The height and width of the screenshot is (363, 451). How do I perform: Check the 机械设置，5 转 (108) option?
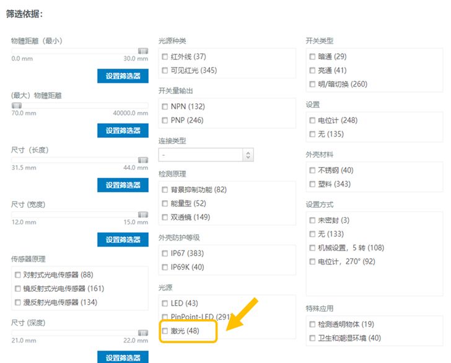click(312, 248)
